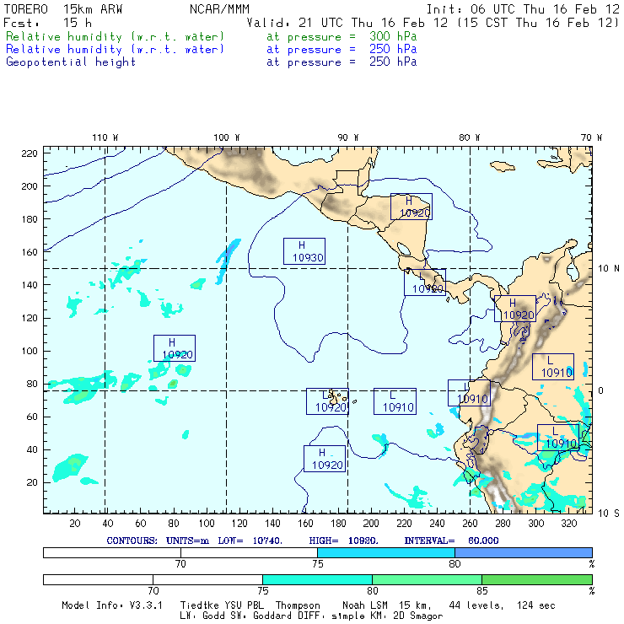Select the '124 sec' time step text
624x624 pixels.
click(x=536, y=605)
